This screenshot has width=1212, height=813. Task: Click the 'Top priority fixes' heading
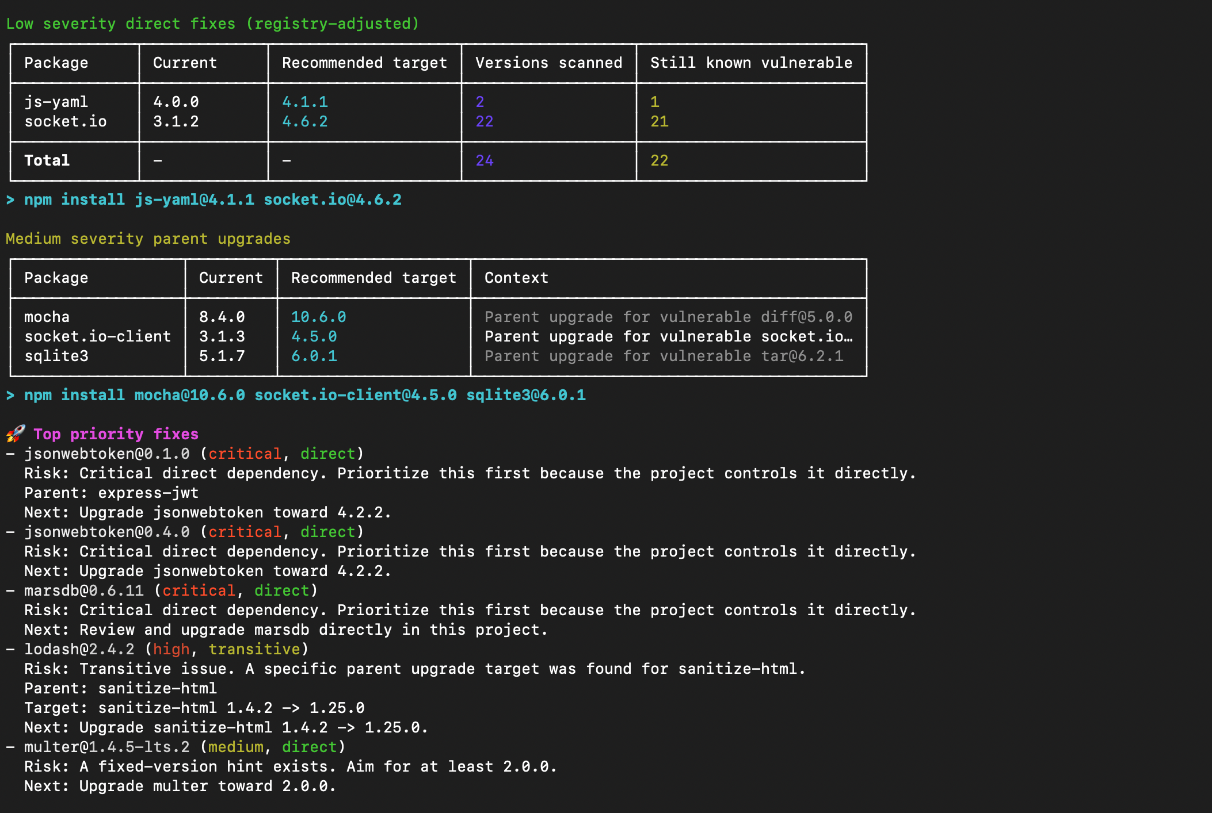pyautogui.click(x=116, y=434)
